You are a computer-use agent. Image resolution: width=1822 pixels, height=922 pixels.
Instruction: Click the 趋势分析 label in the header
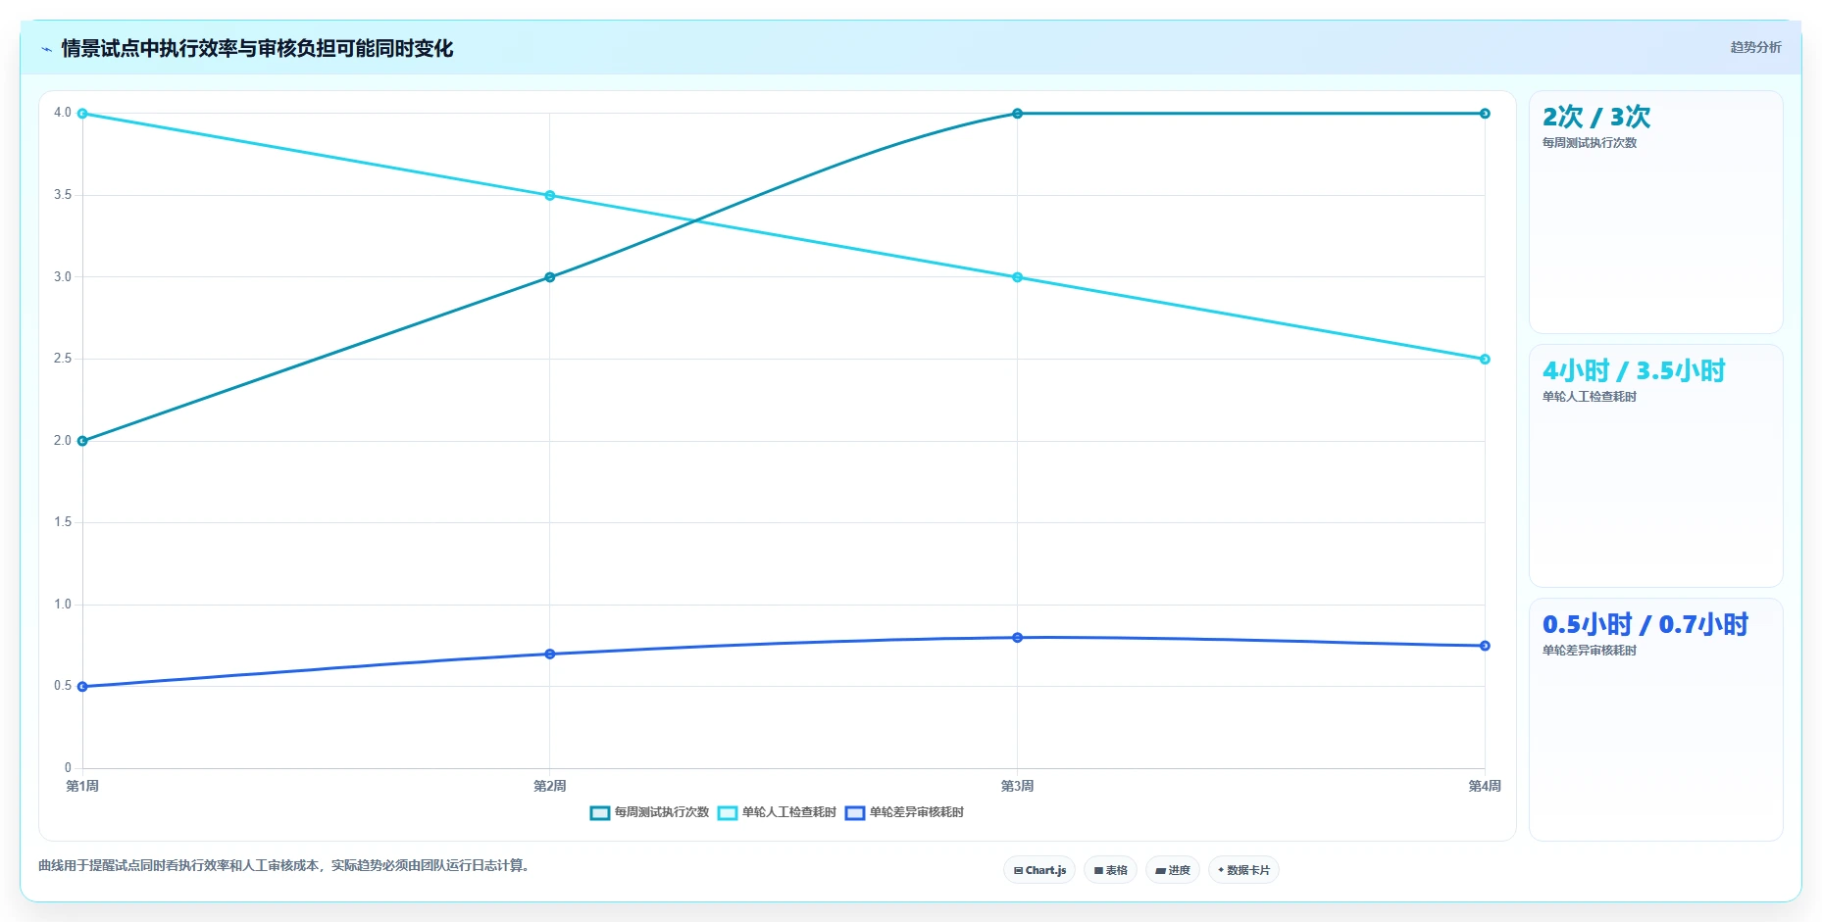pos(1755,47)
